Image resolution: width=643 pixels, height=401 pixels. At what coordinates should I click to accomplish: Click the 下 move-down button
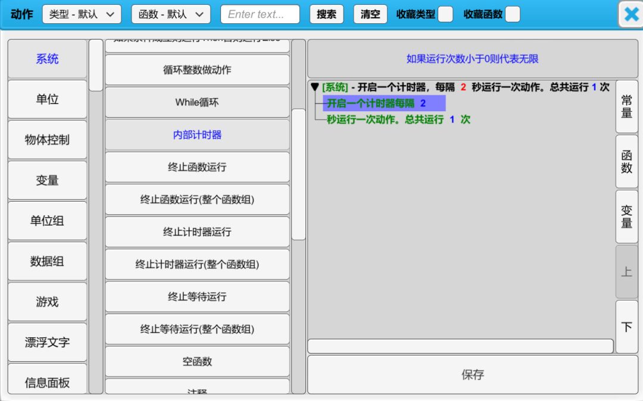point(626,327)
